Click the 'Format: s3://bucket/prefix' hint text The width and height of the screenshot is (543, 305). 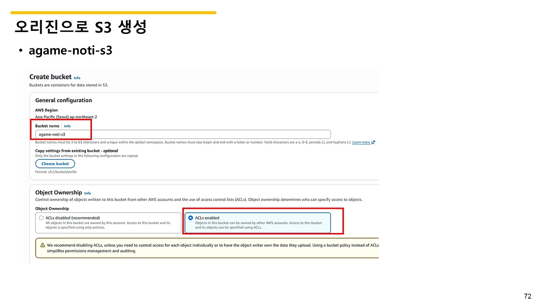click(x=56, y=172)
